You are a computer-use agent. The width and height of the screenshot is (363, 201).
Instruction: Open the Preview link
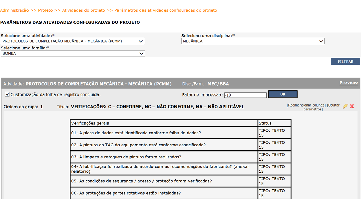(349, 83)
